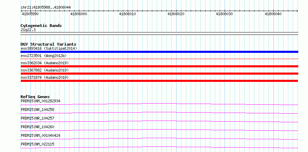Viewport: 308px width, 152px height.
Task: Click ruler position 41806010
Action: pos(127,14)
